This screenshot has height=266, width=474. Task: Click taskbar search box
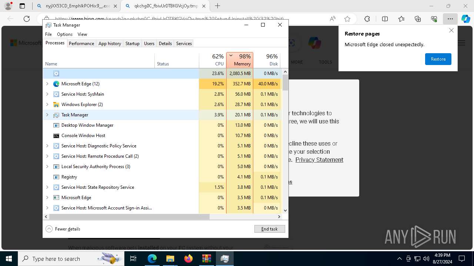71,259
